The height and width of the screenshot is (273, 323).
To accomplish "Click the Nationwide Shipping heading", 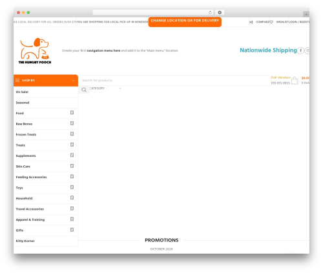I will 268,50.
